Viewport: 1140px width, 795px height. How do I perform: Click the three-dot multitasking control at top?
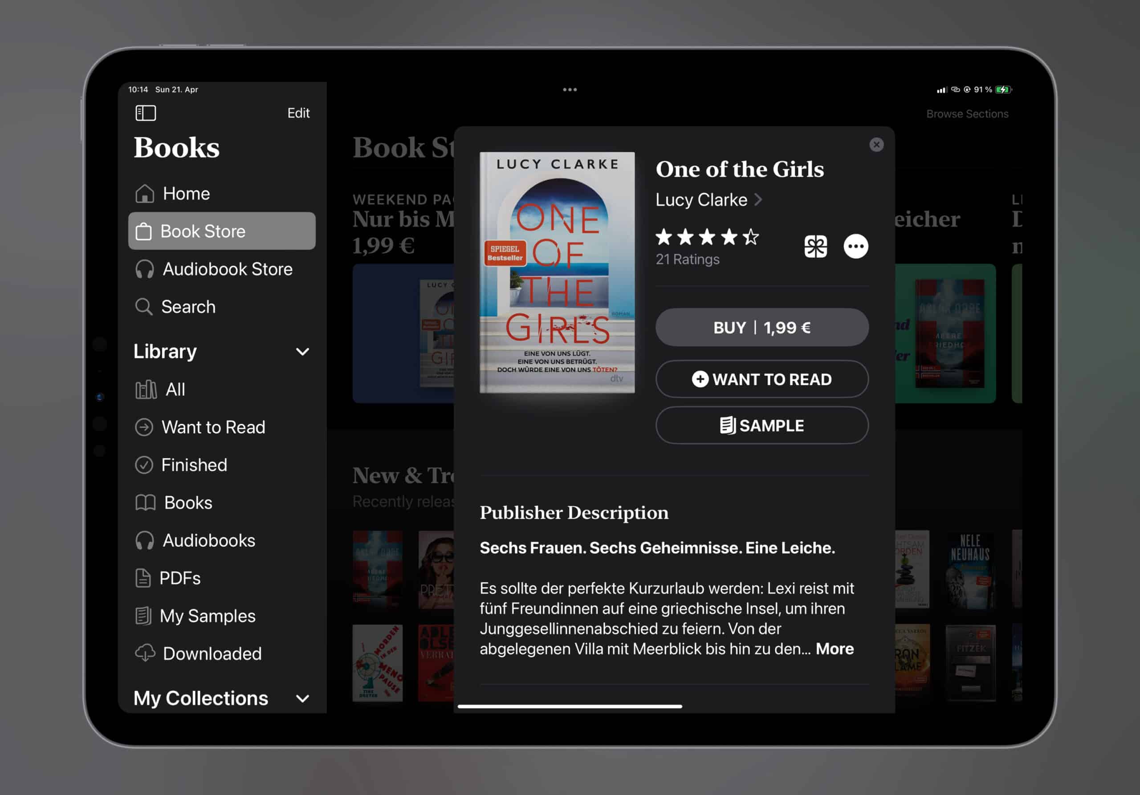[570, 90]
